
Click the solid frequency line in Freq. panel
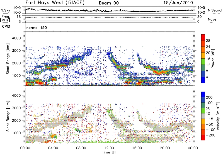coord(109,21)
